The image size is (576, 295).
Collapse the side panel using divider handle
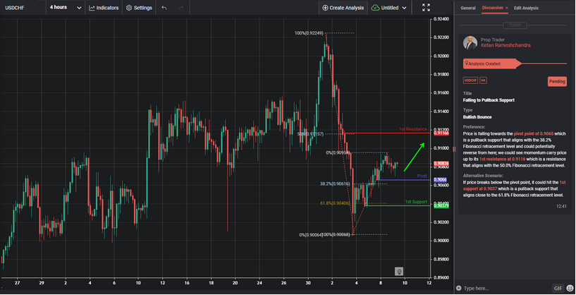tap(453, 149)
